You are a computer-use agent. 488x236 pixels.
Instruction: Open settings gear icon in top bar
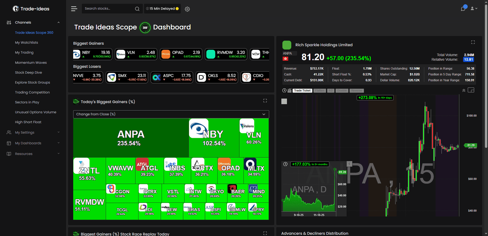click(x=187, y=9)
